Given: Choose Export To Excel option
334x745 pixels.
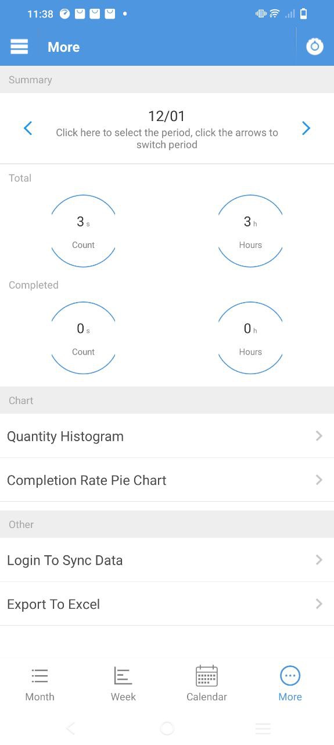Looking at the screenshot, I should pos(167,604).
